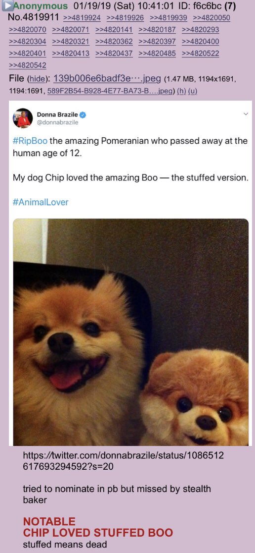Expand the tweet options chevron
The image size is (255, 553).
246,114
